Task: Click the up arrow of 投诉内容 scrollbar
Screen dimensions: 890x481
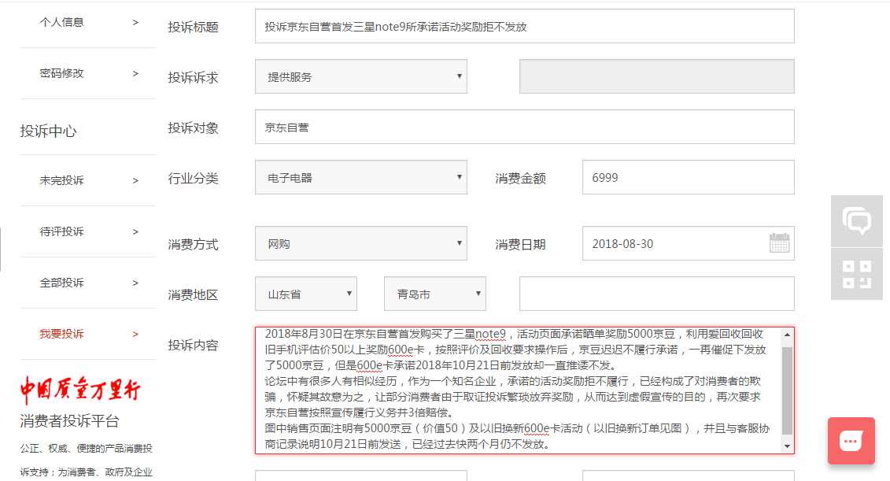Action: [x=787, y=335]
